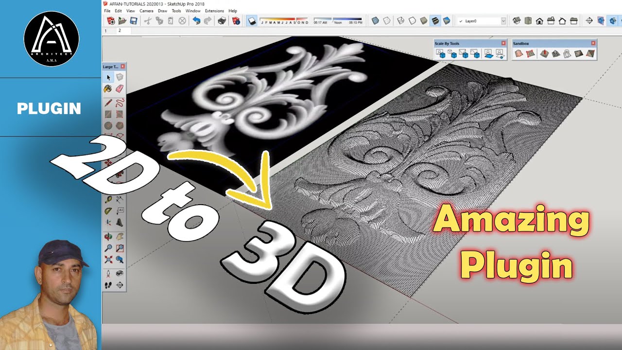Select Sandbox From Scratch grid tool
The image size is (622, 350).
pyautogui.click(x=530, y=53)
